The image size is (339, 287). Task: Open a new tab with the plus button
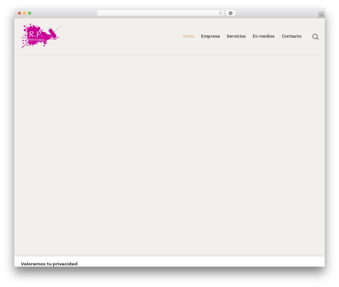pos(321,15)
